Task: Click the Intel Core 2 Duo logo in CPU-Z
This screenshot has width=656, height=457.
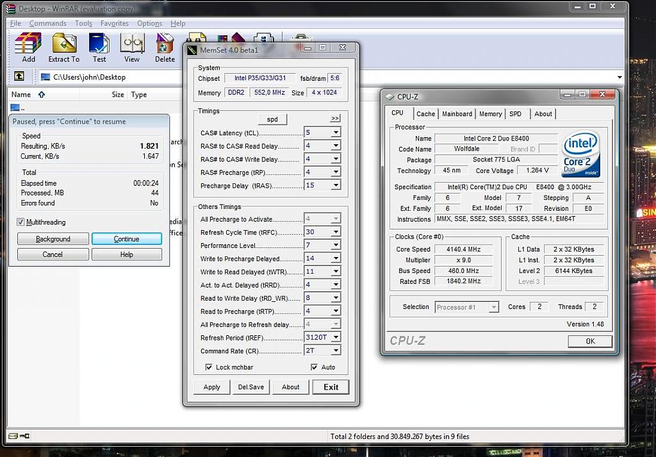Action: click(580, 154)
